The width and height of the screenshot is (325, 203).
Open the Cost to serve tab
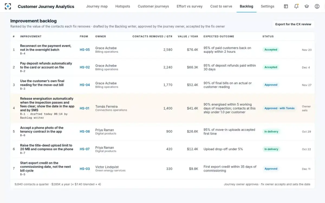pos(221,6)
